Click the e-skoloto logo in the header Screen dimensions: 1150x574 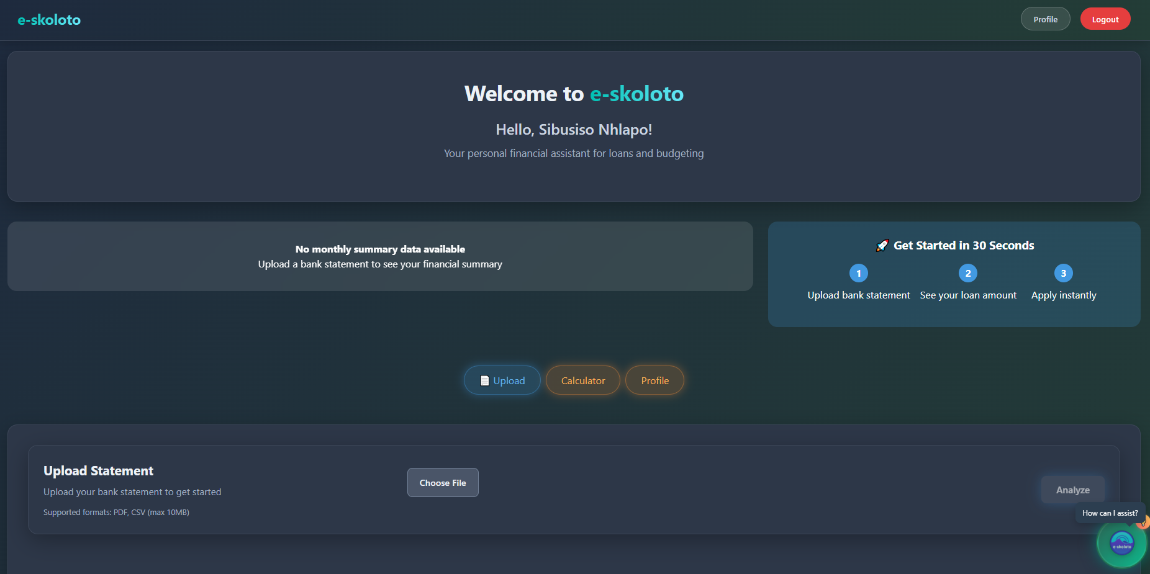pos(49,19)
